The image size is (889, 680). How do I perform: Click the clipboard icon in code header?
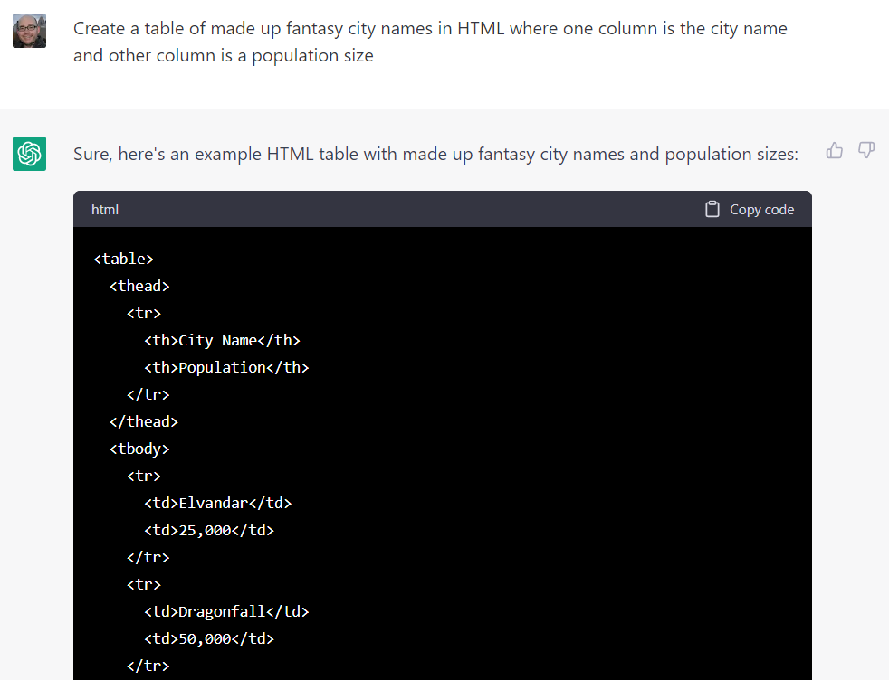pyautogui.click(x=712, y=209)
